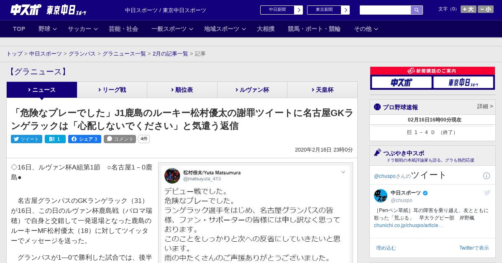
Task: Click the 東京中日スポーツ subscription banner button
Action: (x=463, y=82)
